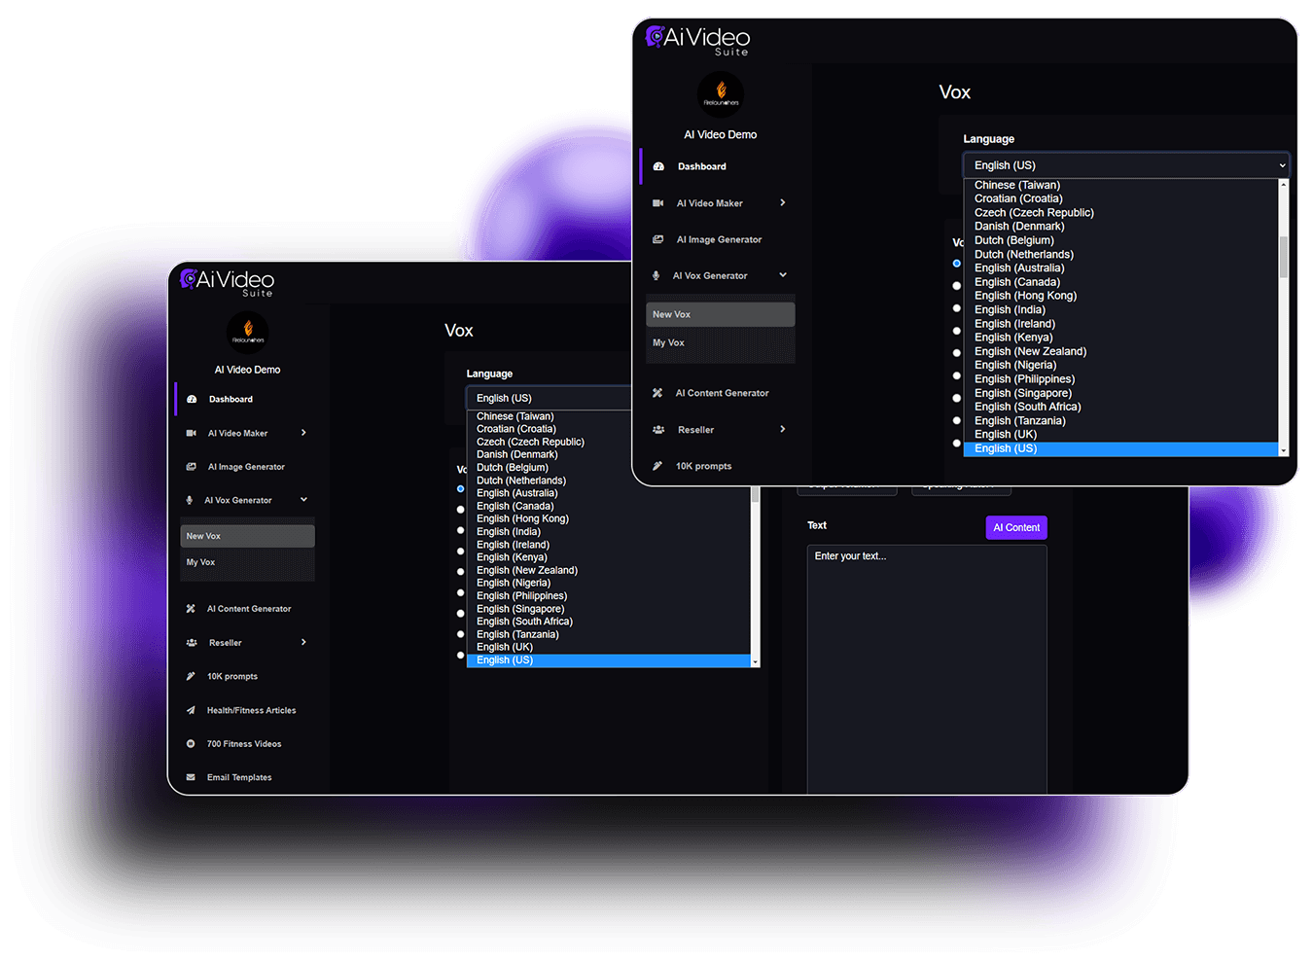Expand Reseller chevron in front window
Screen dimensions: 1313x962
coord(783,429)
